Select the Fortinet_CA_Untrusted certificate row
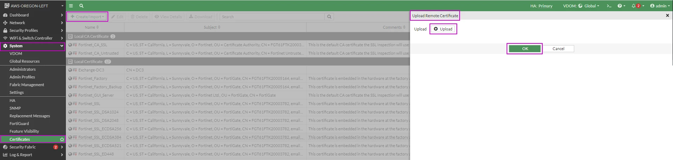 [238, 53]
